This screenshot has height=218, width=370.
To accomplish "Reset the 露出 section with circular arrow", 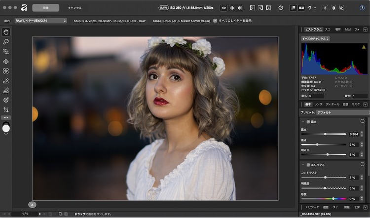I will click(x=363, y=121).
